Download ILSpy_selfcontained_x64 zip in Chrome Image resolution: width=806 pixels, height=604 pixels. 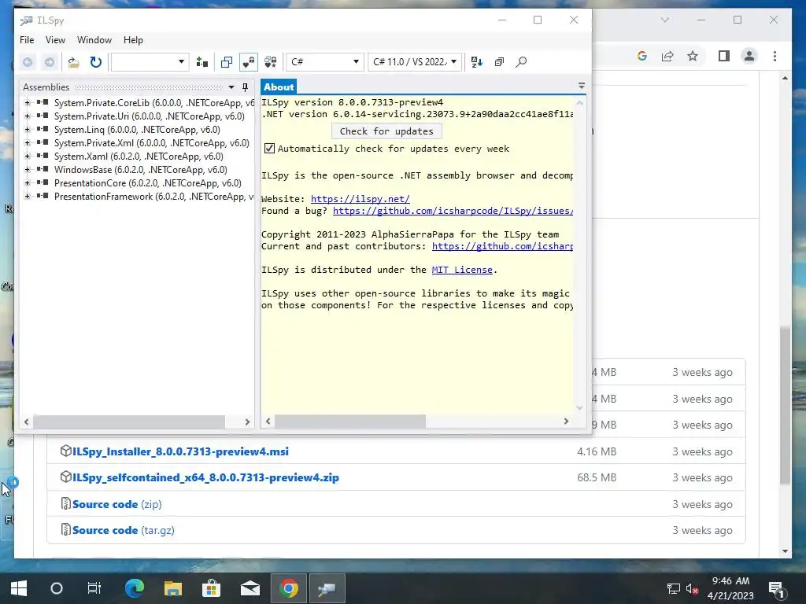point(205,477)
